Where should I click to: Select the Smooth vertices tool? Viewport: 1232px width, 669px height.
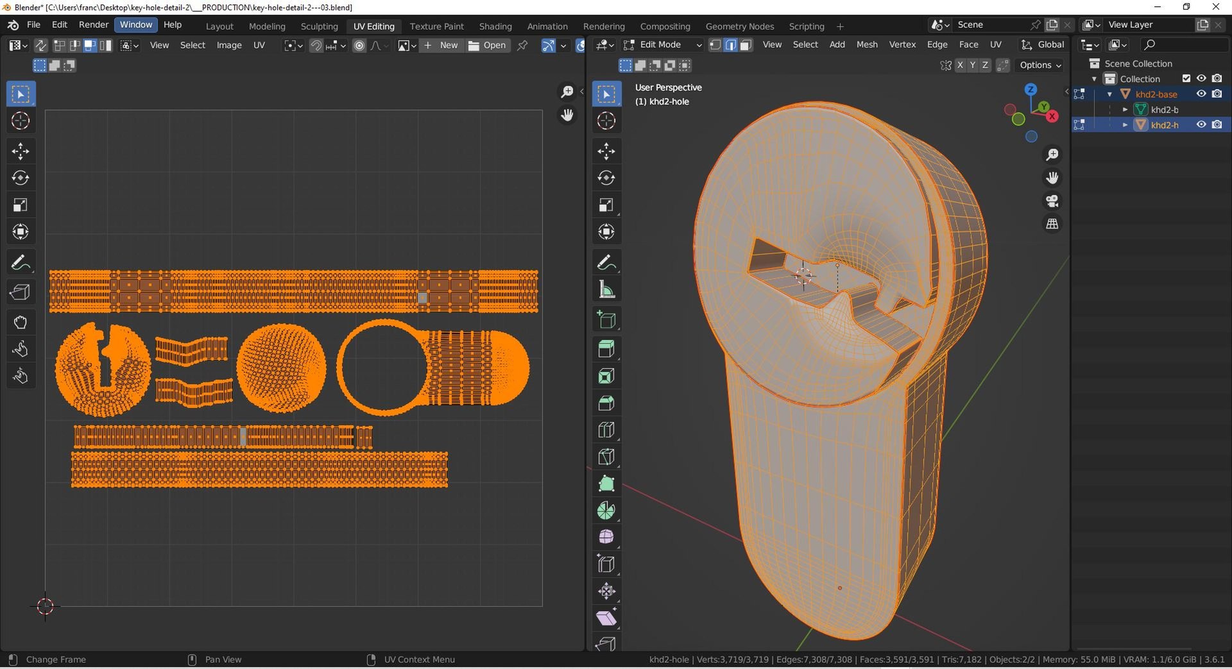(x=606, y=537)
